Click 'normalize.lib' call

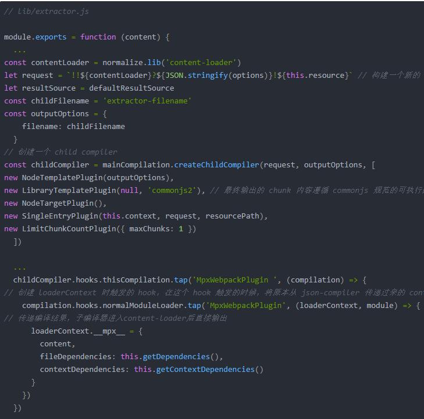(131, 63)
